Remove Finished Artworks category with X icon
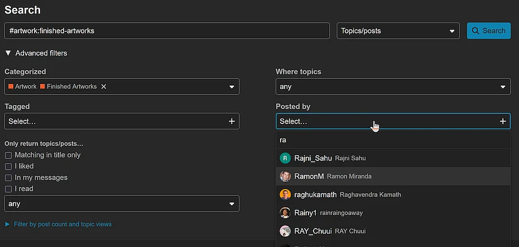The width and height of the screenshot is (519, 247). pyautogui.click(x=104, y=87)
